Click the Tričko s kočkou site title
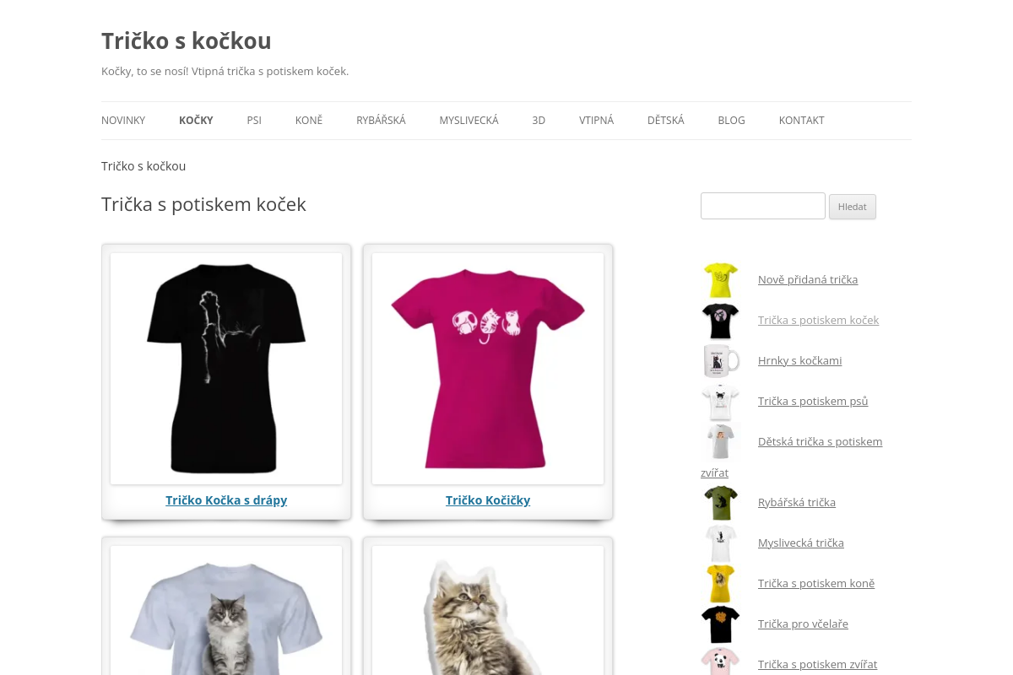The width and height of the screenshot is (1013, 675). tap(187, 40)
